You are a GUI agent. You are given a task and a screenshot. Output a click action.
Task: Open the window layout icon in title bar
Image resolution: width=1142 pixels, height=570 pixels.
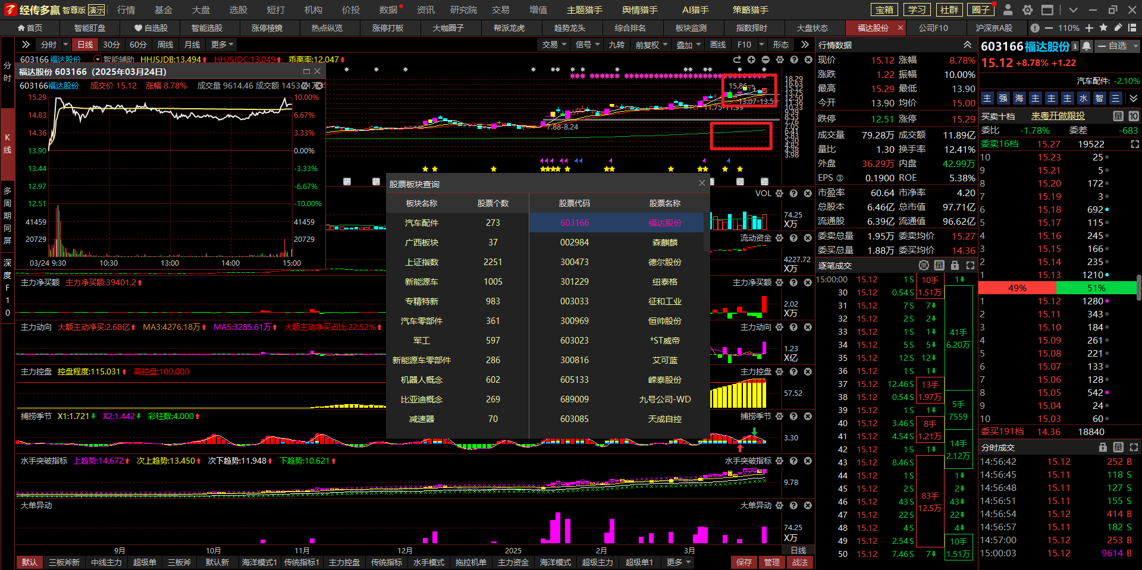pos(1047,10)
